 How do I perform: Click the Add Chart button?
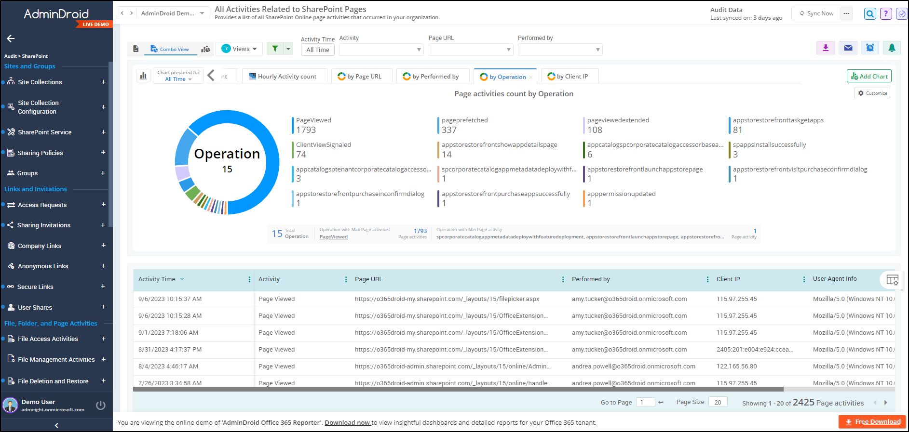(x=869, y=76)
